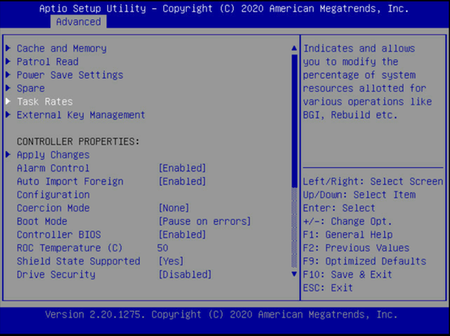
Task: Click the vertical scrollbar thumb
Action: coord(294,121)
